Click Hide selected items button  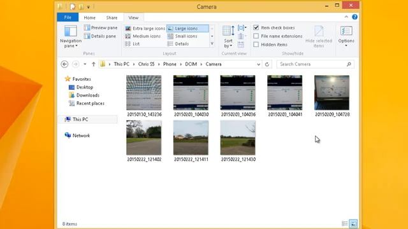coord(319,37)
